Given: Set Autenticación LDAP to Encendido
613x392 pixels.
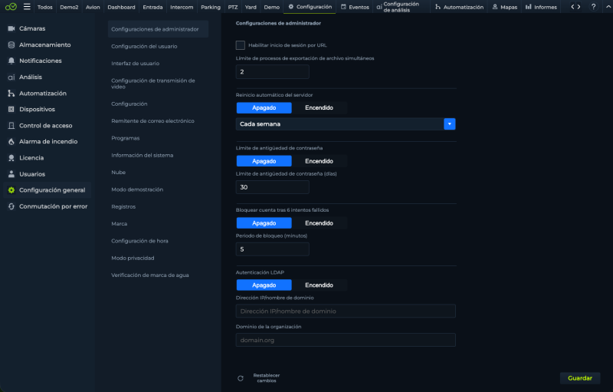Looking at the screenshot, I should [x=319, y=285].
